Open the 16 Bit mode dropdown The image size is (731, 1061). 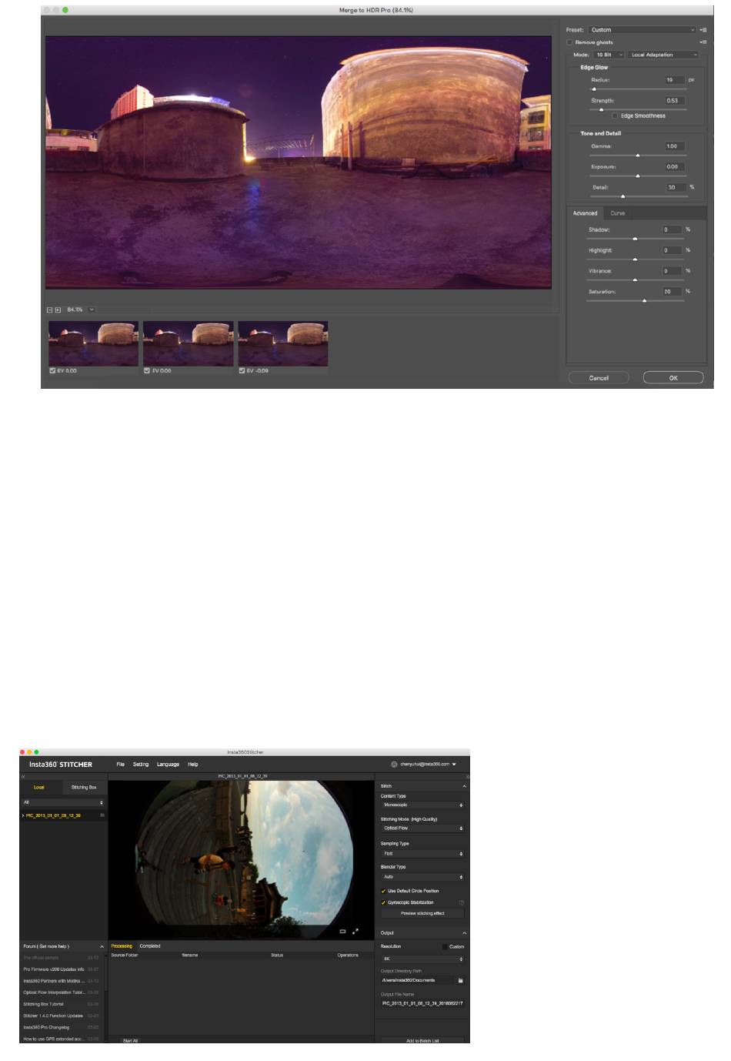[x=609, y=55]
